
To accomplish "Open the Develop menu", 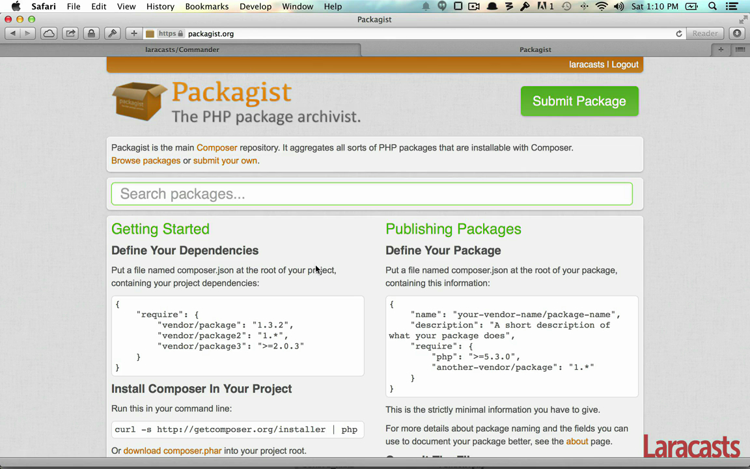I will tap(255, 7).
